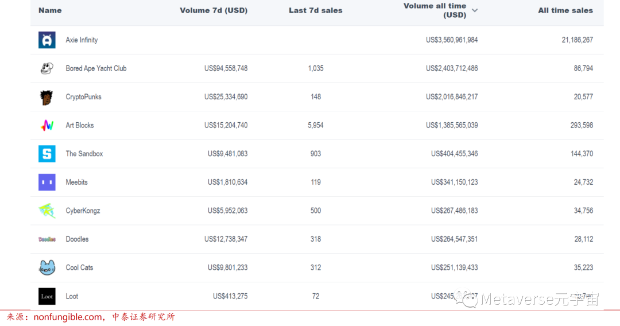This screenshot has width=620, height=326.
Task: Select value US$9,801,233 for Cool Cats
Action: tap(228, 267)
